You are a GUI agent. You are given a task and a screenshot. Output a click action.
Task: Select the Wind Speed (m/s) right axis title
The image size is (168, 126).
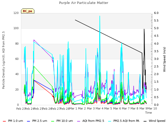click(164, 59)
